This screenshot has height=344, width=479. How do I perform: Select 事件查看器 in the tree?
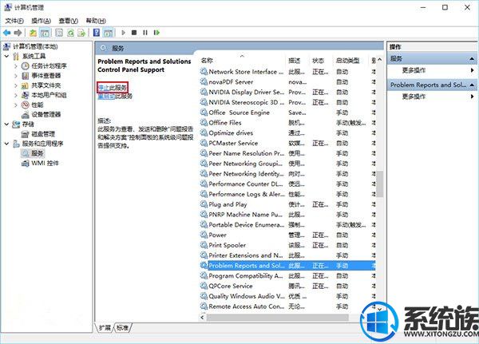(x=46, y=76)
